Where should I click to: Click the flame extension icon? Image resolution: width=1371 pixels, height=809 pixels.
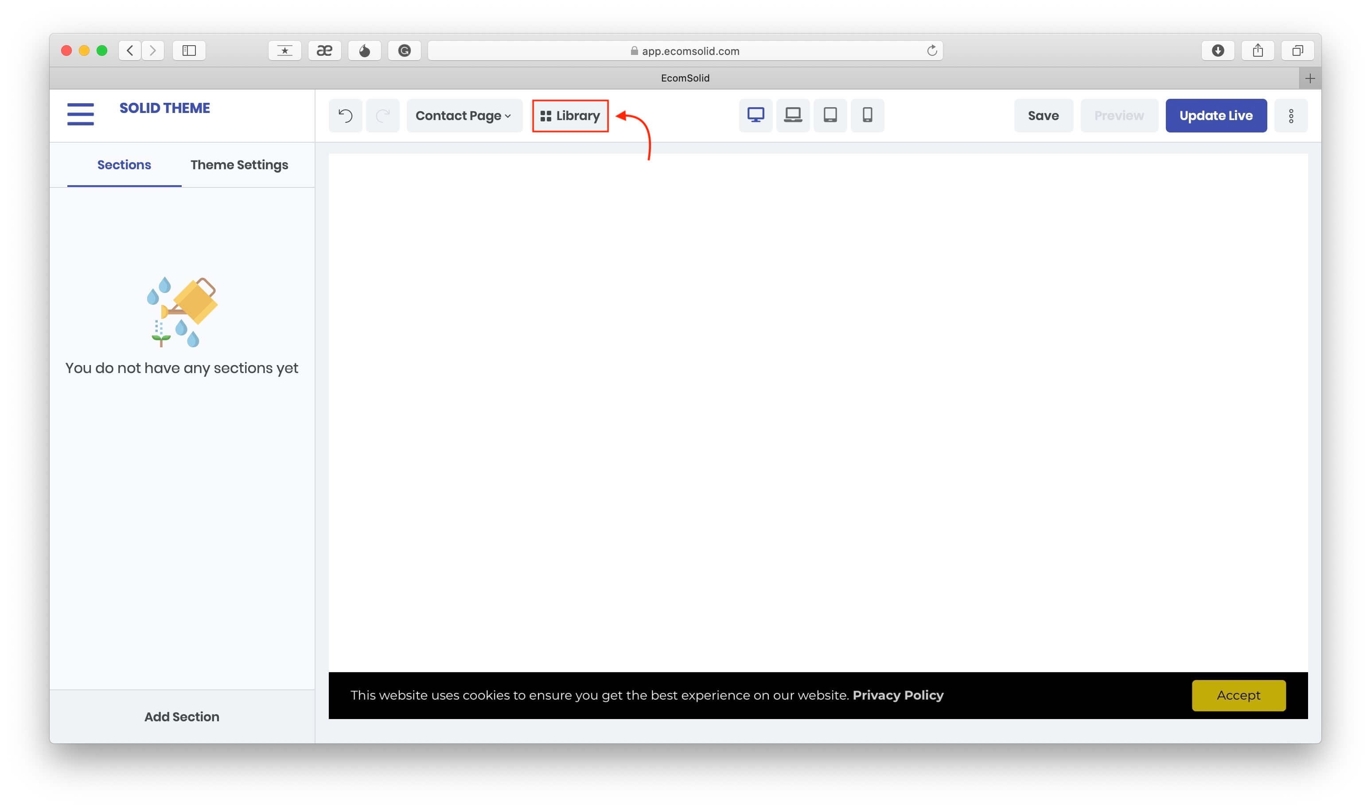(364, 51)
